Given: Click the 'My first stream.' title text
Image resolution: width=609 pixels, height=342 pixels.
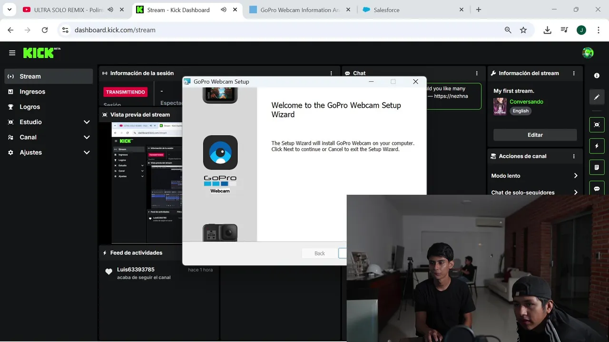Looking at the screenshot, I should [514, 91].
